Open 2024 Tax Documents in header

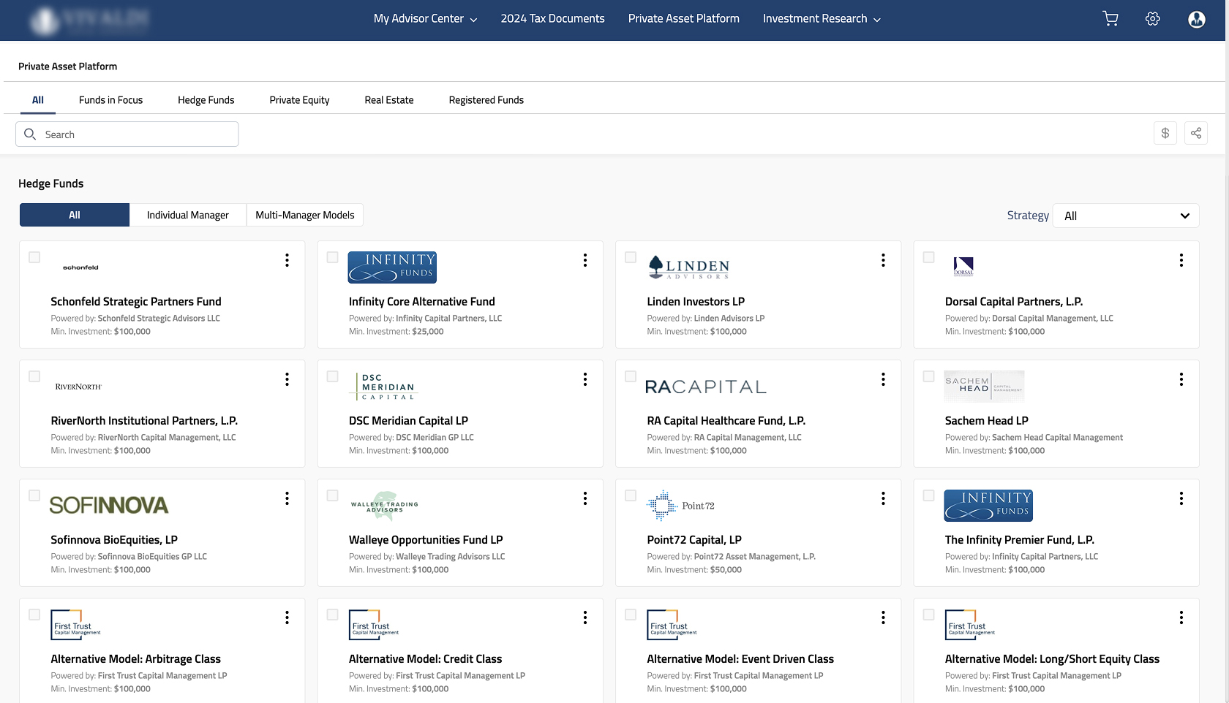552,19
